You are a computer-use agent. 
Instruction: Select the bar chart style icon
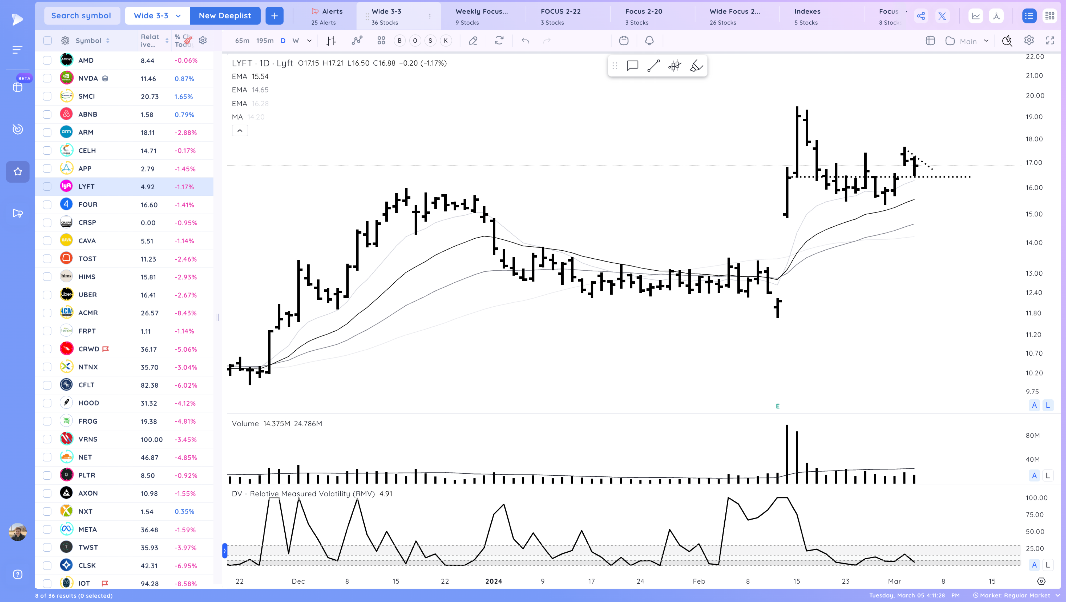click(x=331, y=41)
